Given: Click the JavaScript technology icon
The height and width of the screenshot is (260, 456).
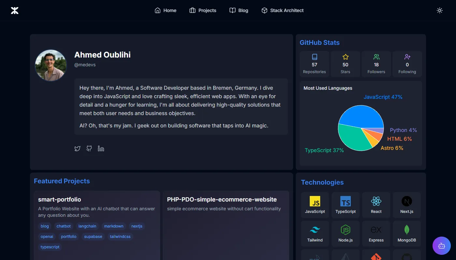Looking at the screenshot, I should click(x=315, y=201).
